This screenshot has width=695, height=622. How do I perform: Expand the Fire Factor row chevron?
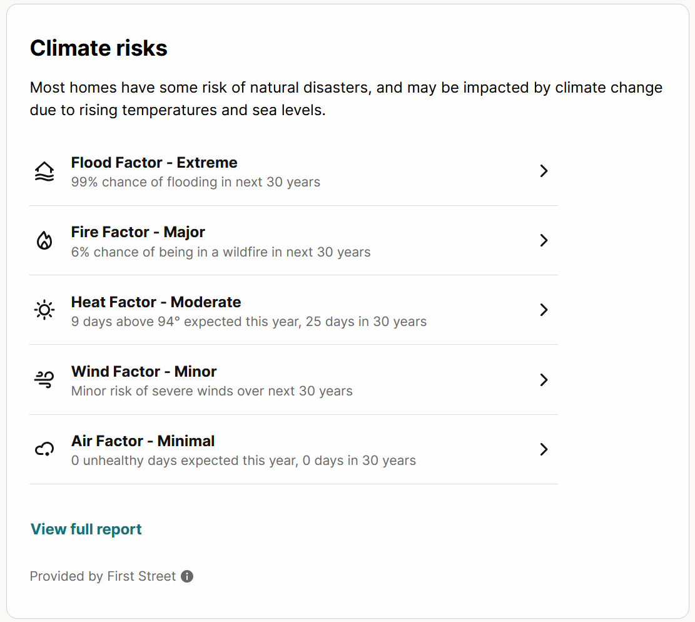[x=544, y=240]
